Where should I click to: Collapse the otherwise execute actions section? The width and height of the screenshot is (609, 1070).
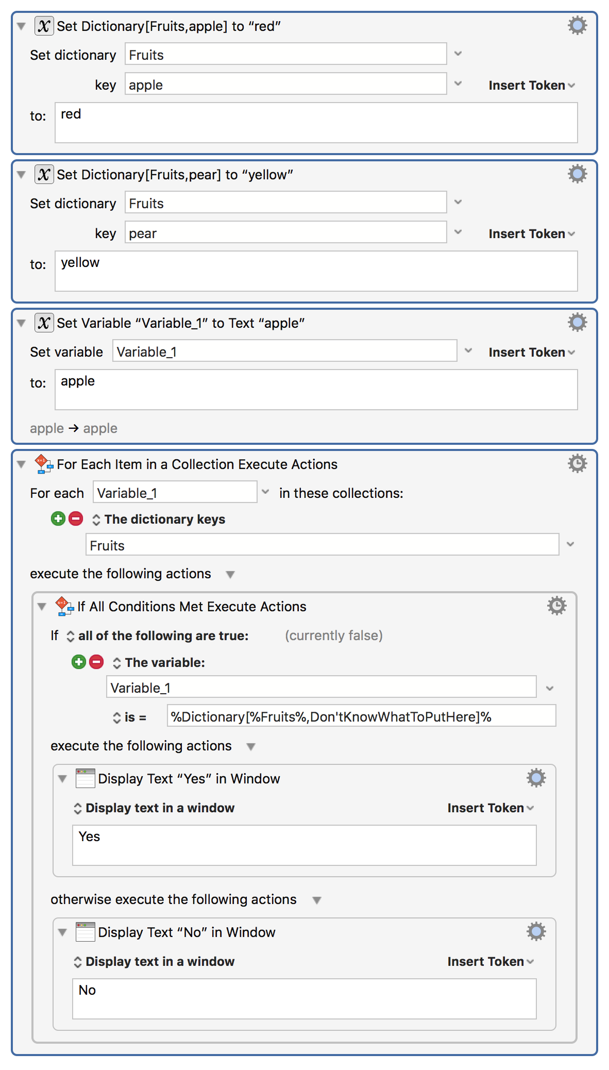click(317, 900)
